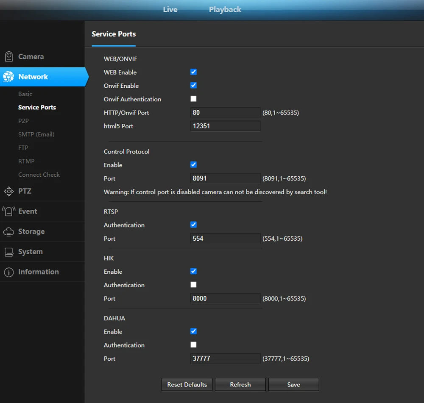
Task: Click the Network globe icon
Action: click(x=8, y=77)
